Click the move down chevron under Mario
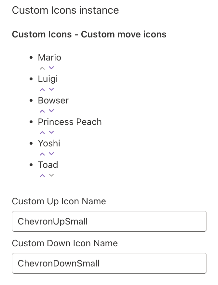 pyautogui.click(x=51, y=68)
